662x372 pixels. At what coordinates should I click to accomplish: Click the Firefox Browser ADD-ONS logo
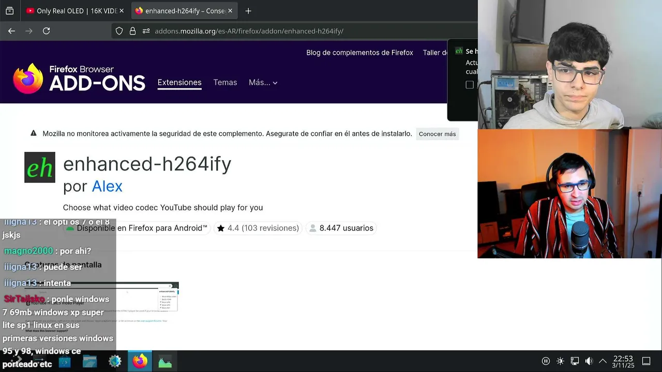(79, 79)
